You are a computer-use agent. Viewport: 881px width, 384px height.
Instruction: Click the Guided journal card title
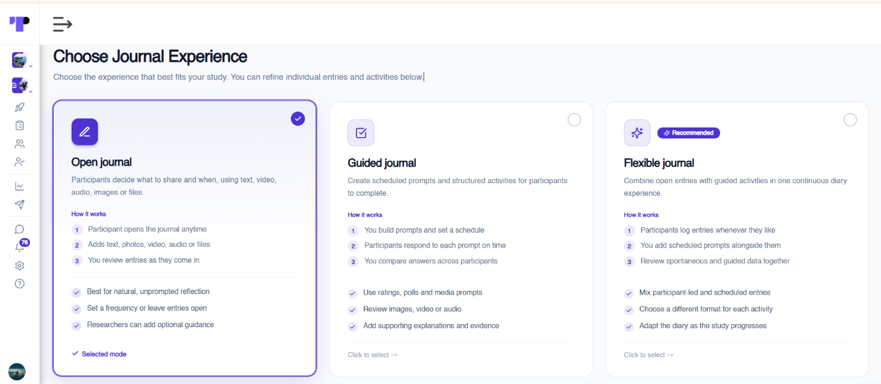pyautogui.click(x=382, y=163)
